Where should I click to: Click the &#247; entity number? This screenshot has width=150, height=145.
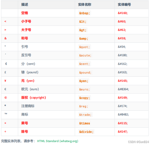click(123, 132)
